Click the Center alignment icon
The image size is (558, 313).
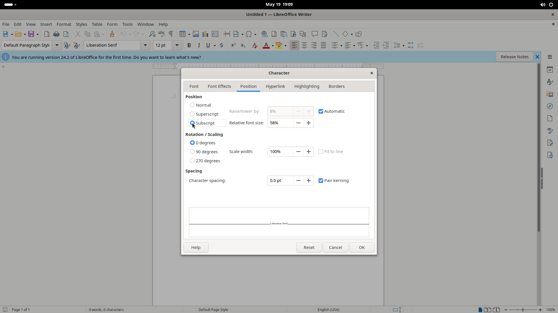point(304,45)
